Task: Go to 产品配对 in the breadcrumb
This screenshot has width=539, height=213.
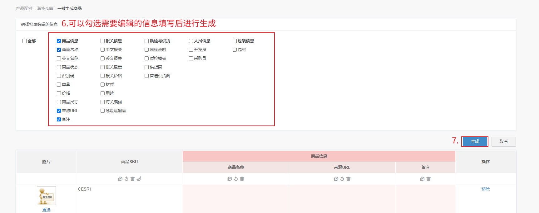Action: coord(24,8)
